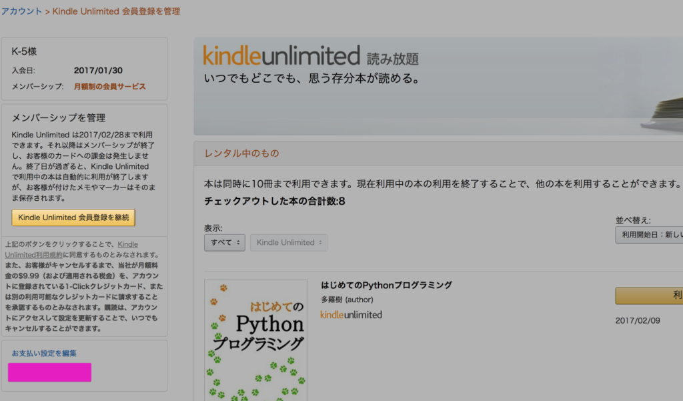Image resolution: width=683 pixels, height=401 pixels.
Task: Open はじめてのPythonプログラミング title link
Action: 386,285
